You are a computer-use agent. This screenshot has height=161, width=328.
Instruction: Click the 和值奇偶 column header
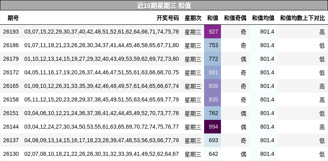coord(235,18)
